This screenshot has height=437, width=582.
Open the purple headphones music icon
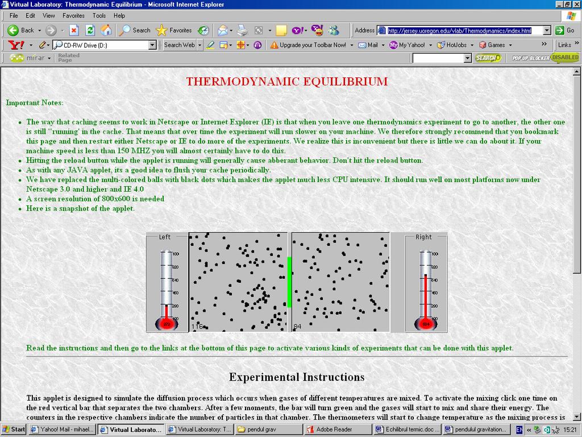tap(257, 46)
